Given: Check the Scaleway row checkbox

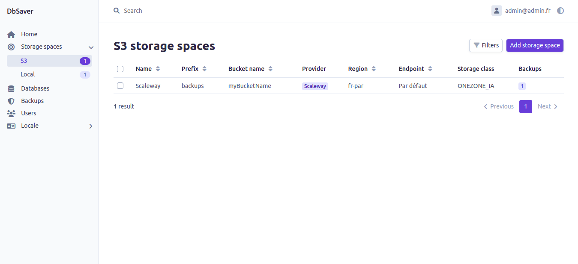Looking at the screenshot, I should click(120, 86).
